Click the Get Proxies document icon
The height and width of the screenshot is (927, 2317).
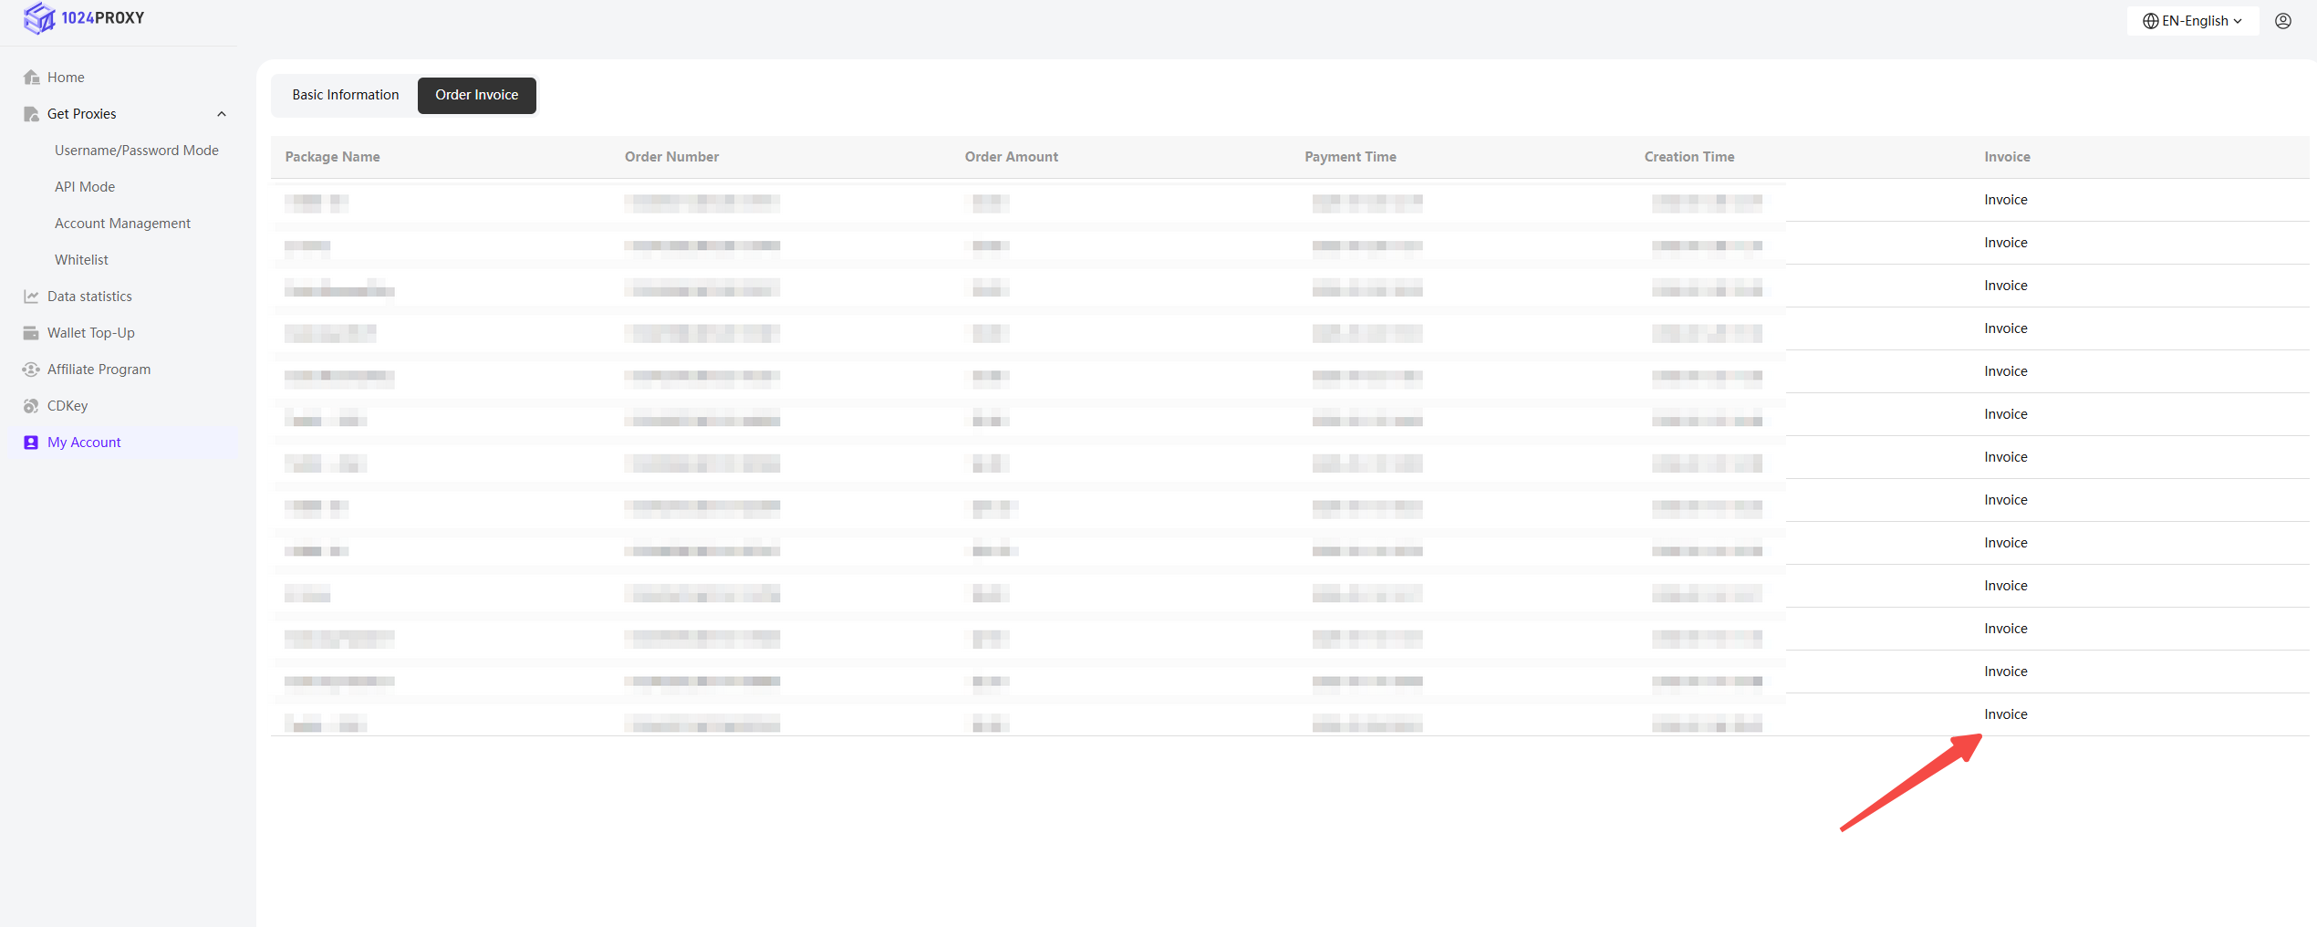31,114
